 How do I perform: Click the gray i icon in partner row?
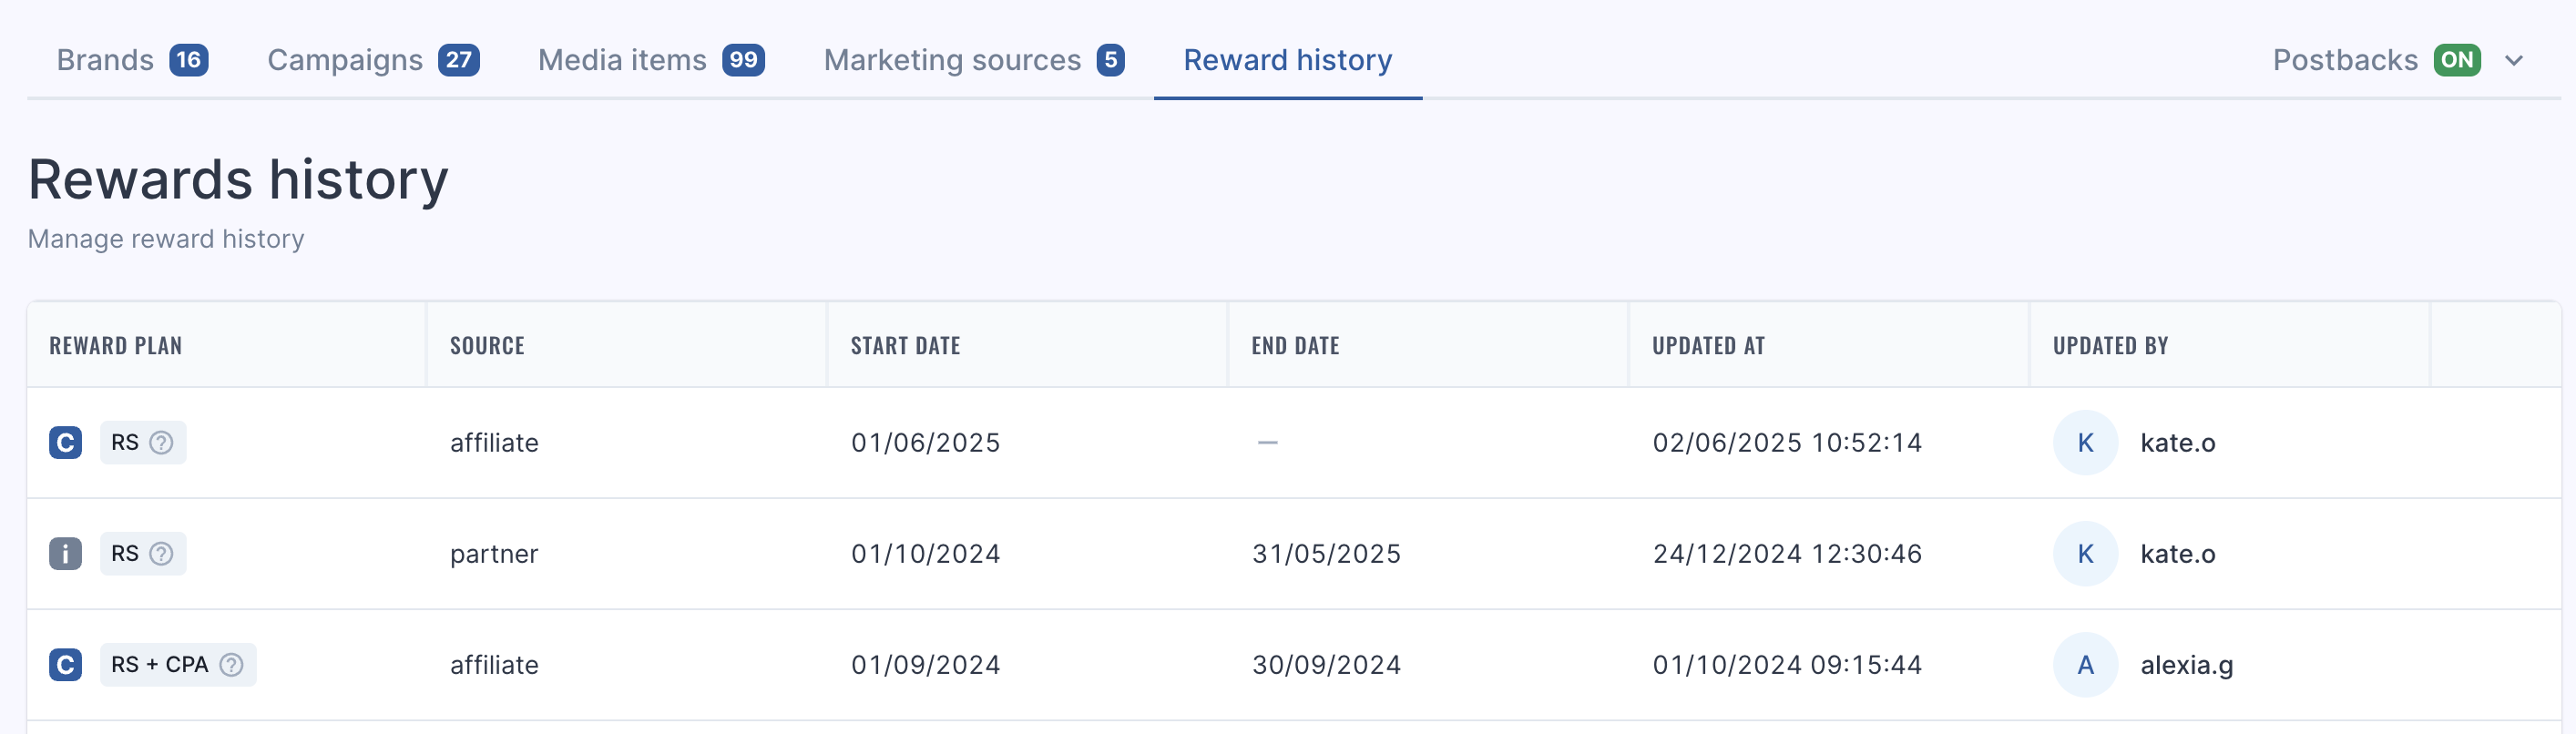[x=65, y=553]
